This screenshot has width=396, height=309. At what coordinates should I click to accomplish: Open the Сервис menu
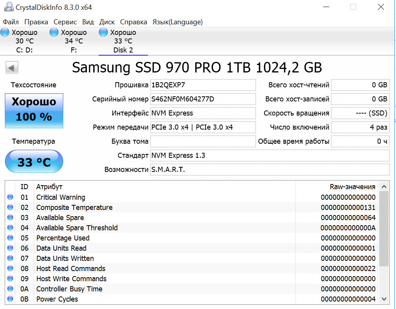[x=65, y=22]
